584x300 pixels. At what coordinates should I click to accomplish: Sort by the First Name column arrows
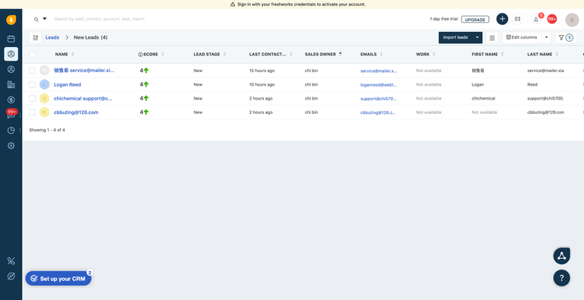point(503,55)
